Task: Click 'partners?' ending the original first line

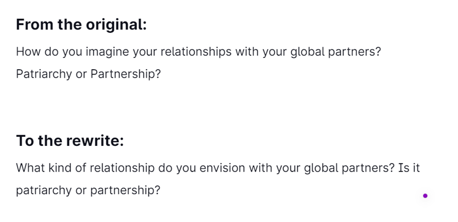Action: [x=355, y=52]
